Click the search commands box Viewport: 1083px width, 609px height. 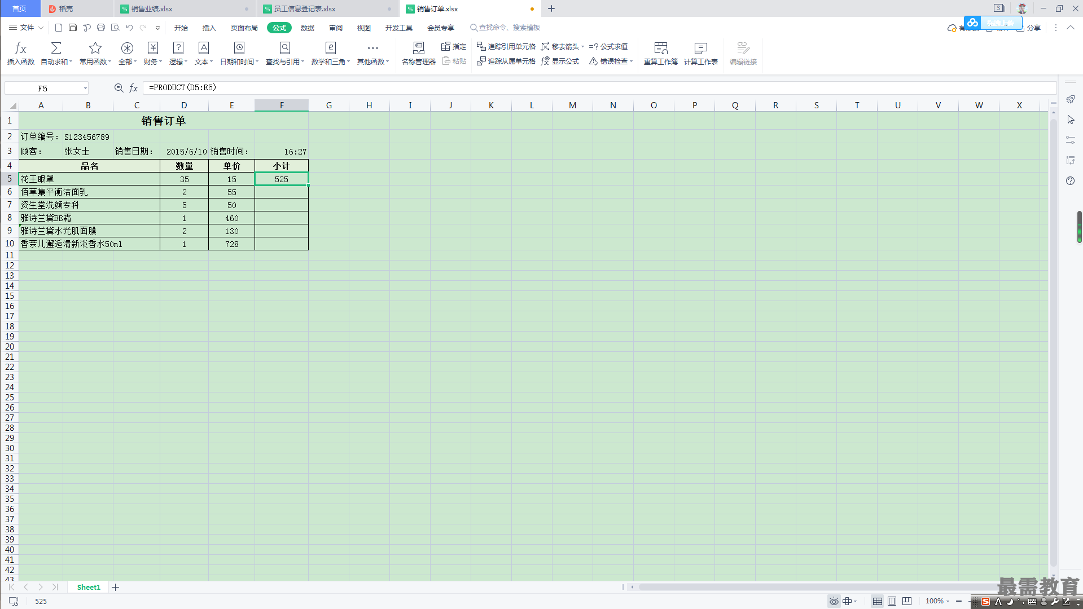point(505,28)
